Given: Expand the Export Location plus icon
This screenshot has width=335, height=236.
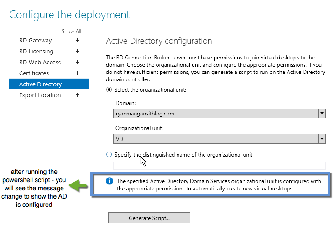Looking at the screenshot, I should [78, 95].
